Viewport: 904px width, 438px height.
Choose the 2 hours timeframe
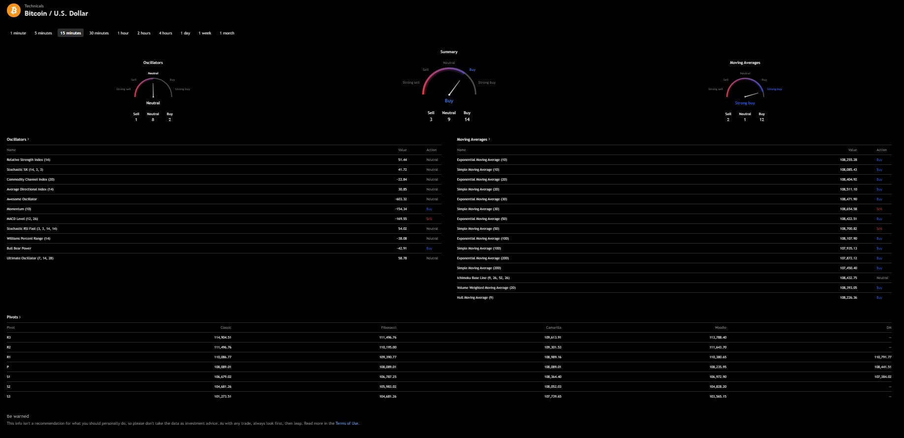(144, 33)
